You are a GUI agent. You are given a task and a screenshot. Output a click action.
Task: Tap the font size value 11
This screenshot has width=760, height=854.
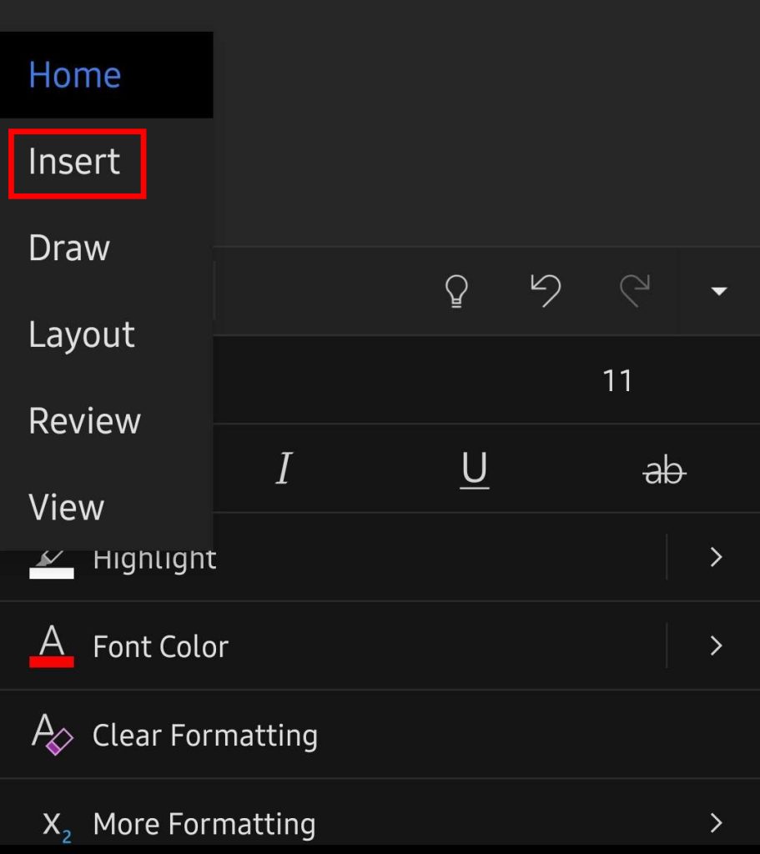coord(617,381)
